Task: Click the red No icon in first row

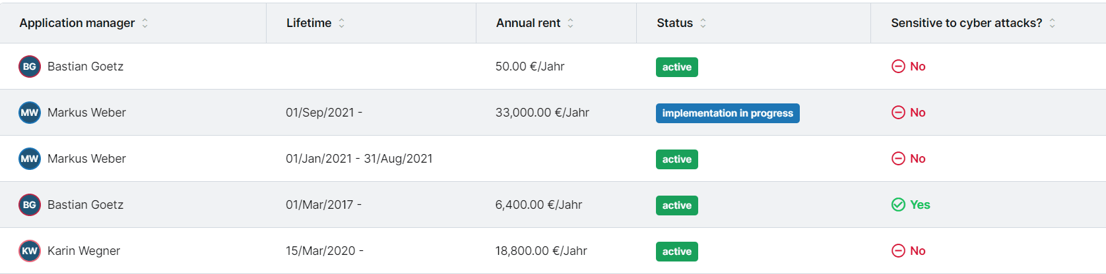Action: point(898,67)
